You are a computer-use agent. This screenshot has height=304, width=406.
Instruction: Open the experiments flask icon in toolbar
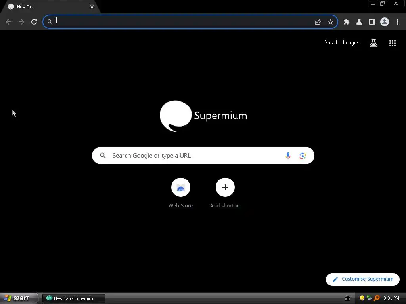[x=359, y=22]
